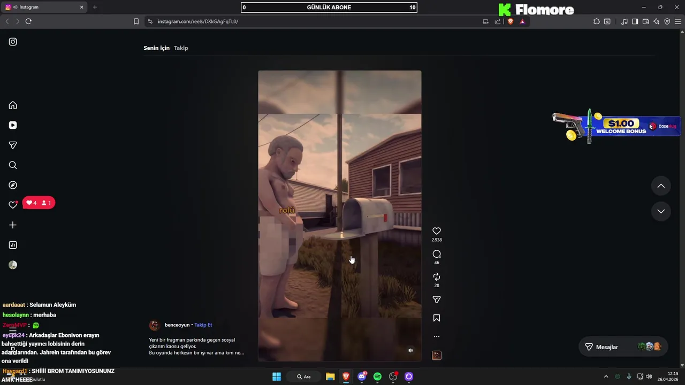Open Leo AI sparkle icon in toolbar
685x385 pixels.
pyautogui.click(x=656, y=21)
